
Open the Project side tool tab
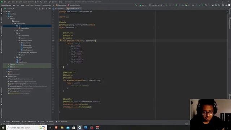(1, 11)
